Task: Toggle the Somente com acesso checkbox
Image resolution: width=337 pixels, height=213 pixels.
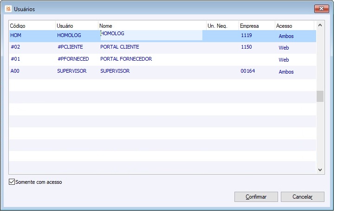Action: pos(12,182)
